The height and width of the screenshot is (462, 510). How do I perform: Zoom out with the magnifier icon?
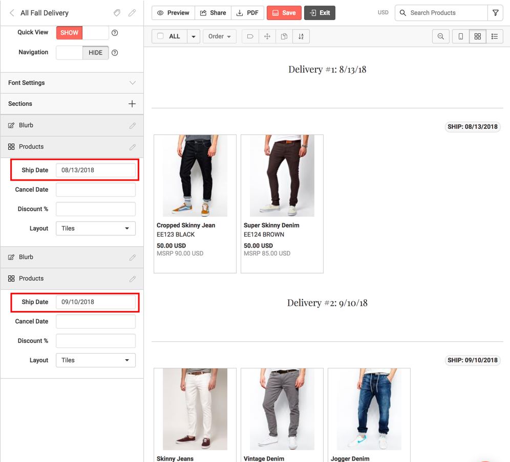pyautogui.click(x=441, y=36)
